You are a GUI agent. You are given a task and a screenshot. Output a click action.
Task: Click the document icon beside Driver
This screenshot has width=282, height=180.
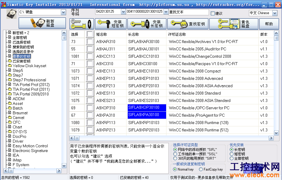coord(10,141)
